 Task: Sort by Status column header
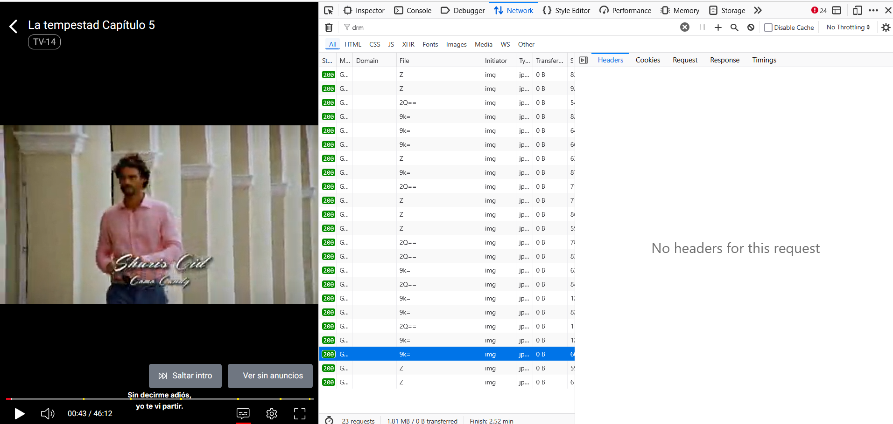(328, 61)
